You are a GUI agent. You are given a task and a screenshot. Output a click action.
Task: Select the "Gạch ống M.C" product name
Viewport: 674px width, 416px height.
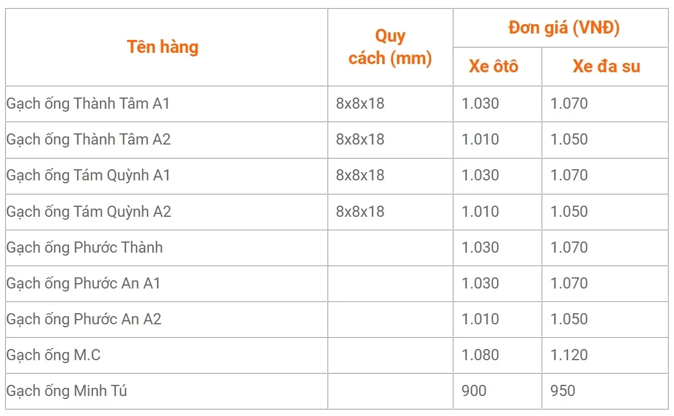54,355
